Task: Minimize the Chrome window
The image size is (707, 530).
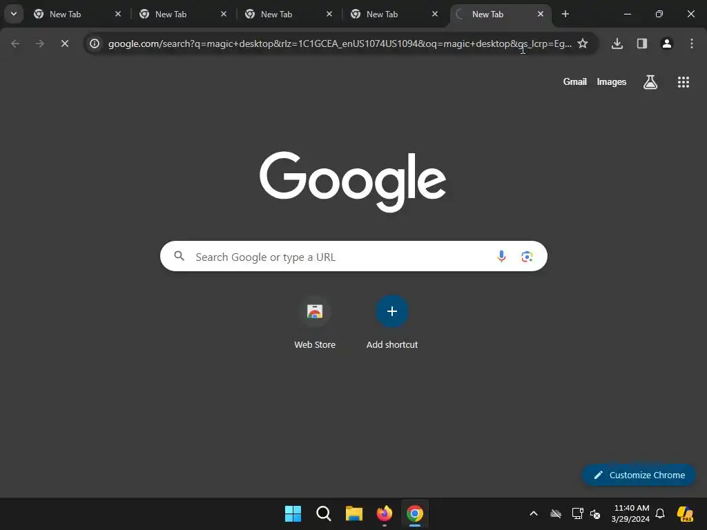Action: pos(627,14)
